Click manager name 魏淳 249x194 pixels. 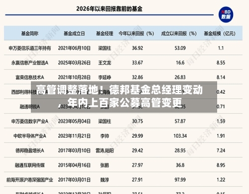click(x=105, y=180)
